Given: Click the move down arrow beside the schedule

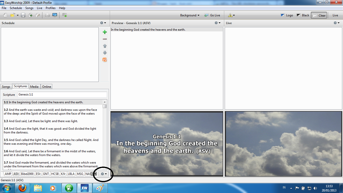Looking at the screenshot, I should point(105,53).
